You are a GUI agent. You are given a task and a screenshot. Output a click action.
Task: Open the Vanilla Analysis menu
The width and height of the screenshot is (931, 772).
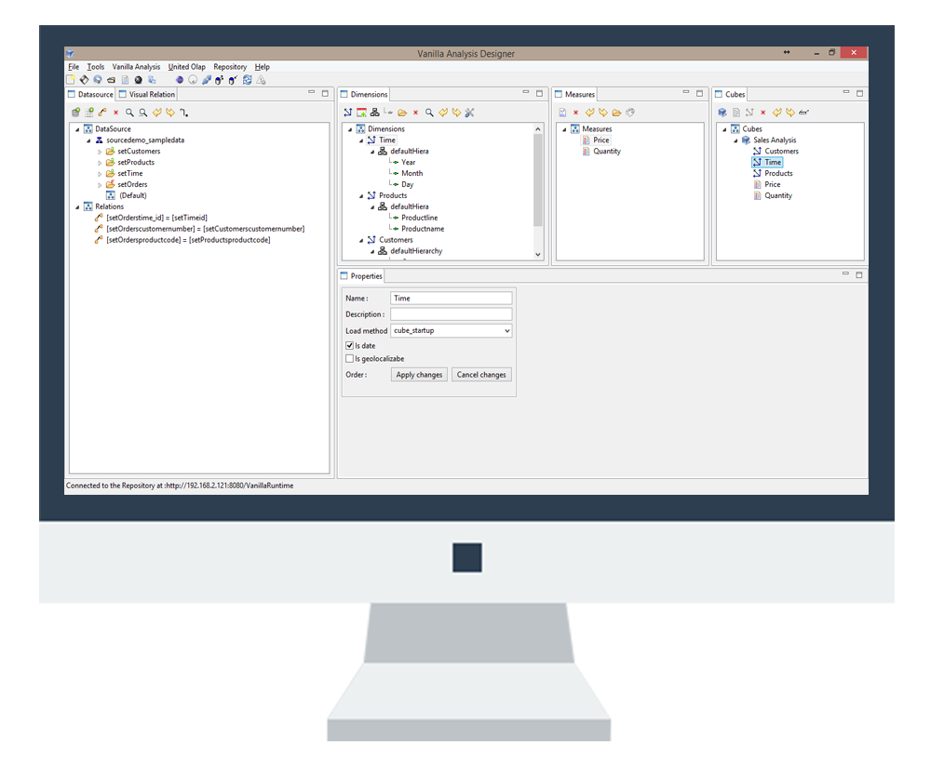point(136,67)
